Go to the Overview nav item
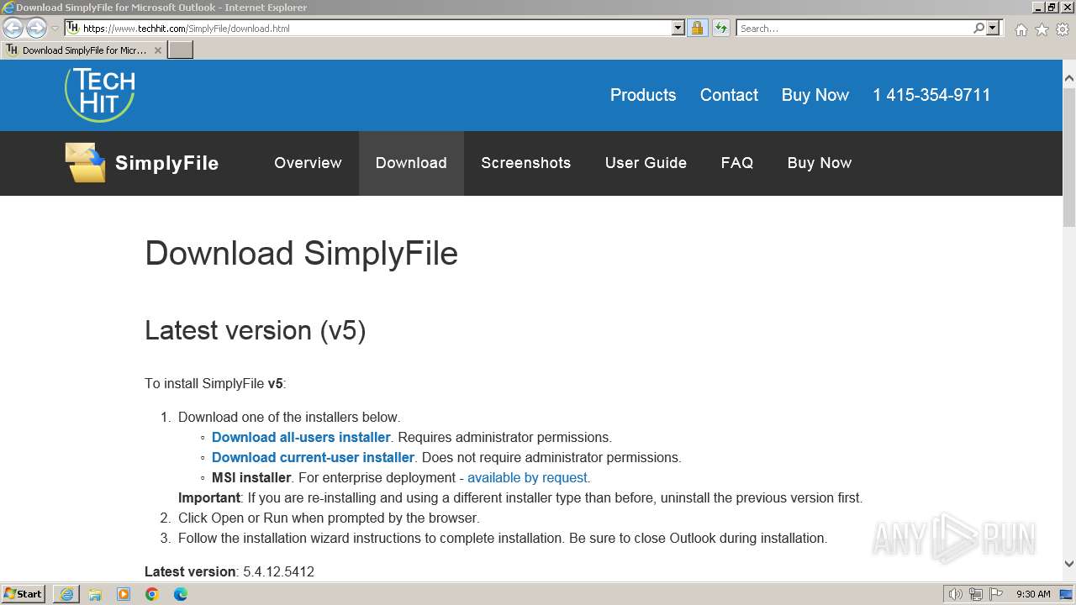 click(308, 163)
